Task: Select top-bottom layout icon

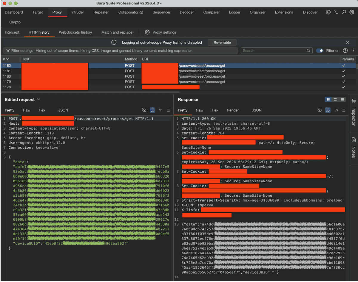Action: tap(335, 99)
